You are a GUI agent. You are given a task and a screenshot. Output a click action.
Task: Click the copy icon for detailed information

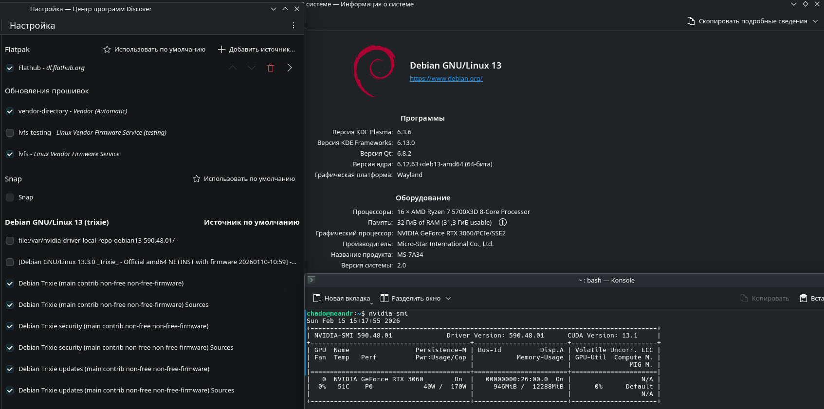coord(691,21)
